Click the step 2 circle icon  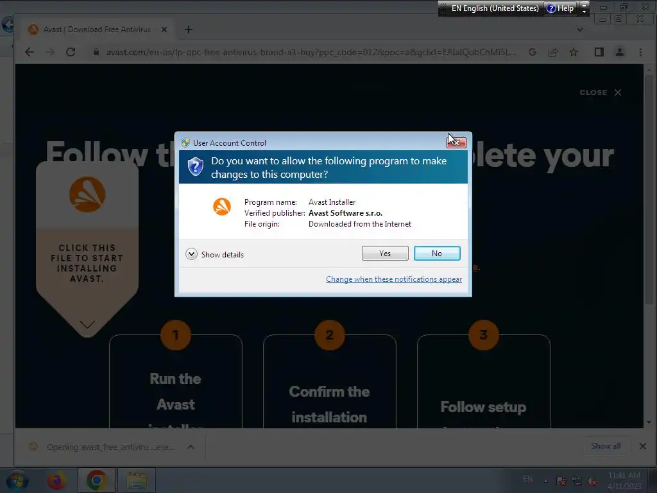tap(329, 334)
